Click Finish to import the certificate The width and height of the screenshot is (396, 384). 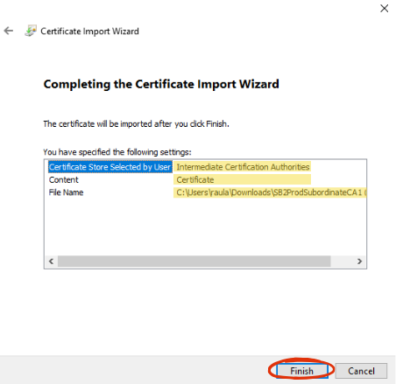click(302, 371)
